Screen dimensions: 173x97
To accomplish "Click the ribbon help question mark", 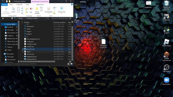I will [72, 5].
